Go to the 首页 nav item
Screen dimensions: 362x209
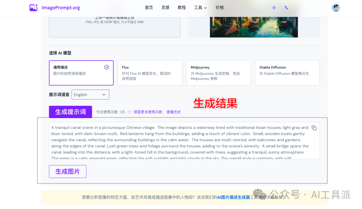coord(149,8)
